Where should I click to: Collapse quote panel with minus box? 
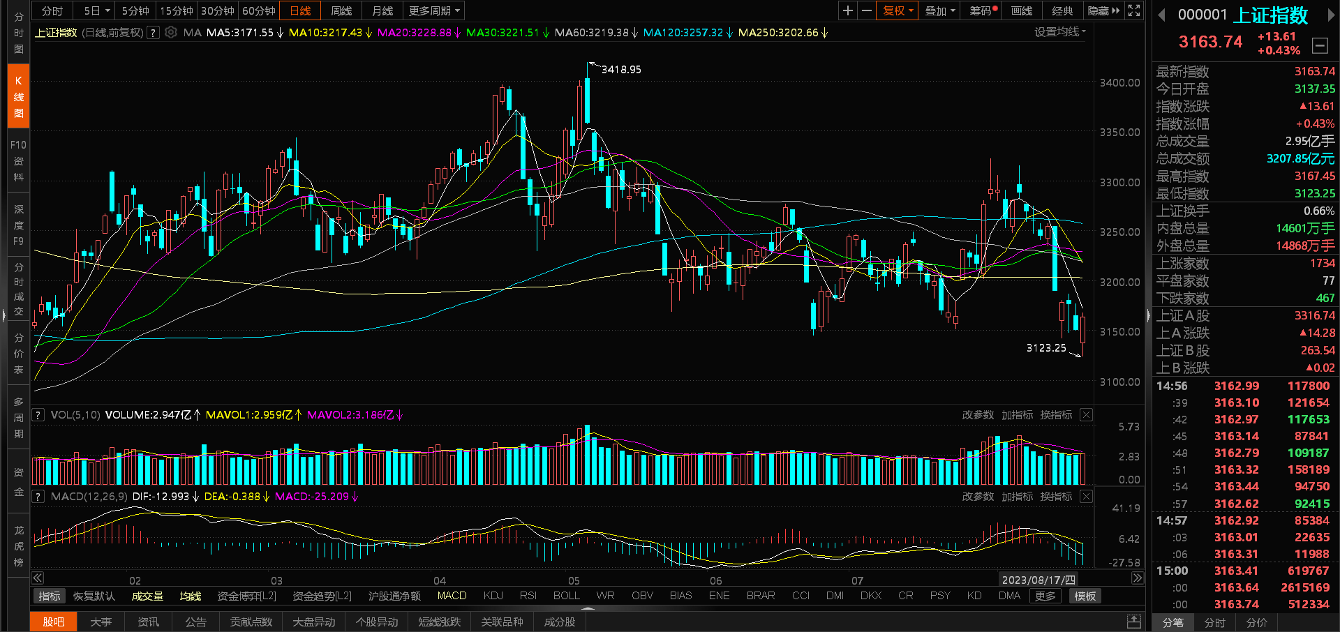(x=1320, y=46)
